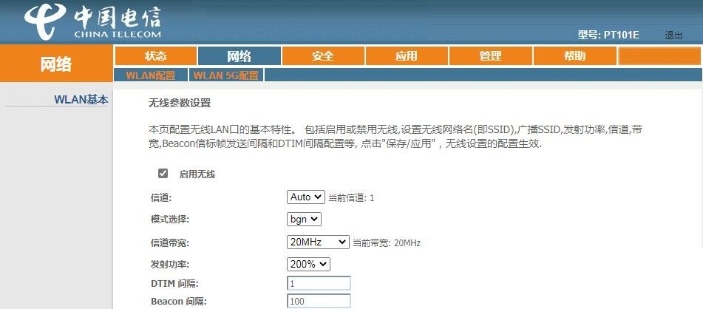703x309 pixels.
Task: Open the 帮助 tab
Action: tap(574, 56)
